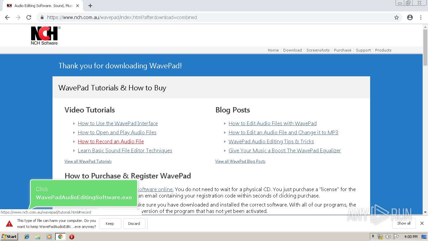Show hidden tray icons arrow

(373, 237)
